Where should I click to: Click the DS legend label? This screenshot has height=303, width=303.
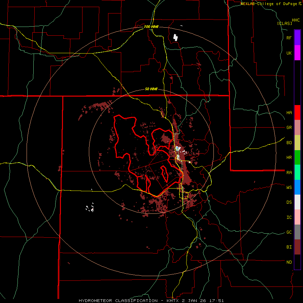pyautogui.click(x=289, y=202)
